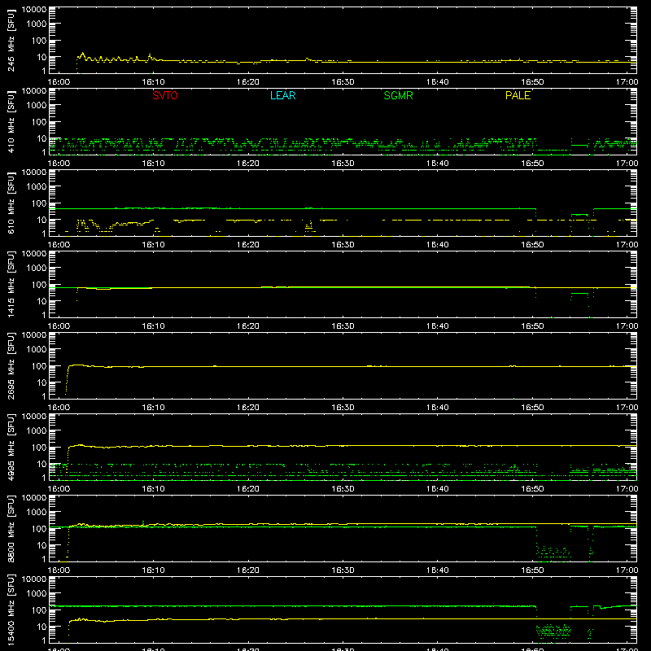This screenshot has height=651, width=651.
Task: Click 16:20 time label below 410 MHz panel
Action: pos(248,164)
